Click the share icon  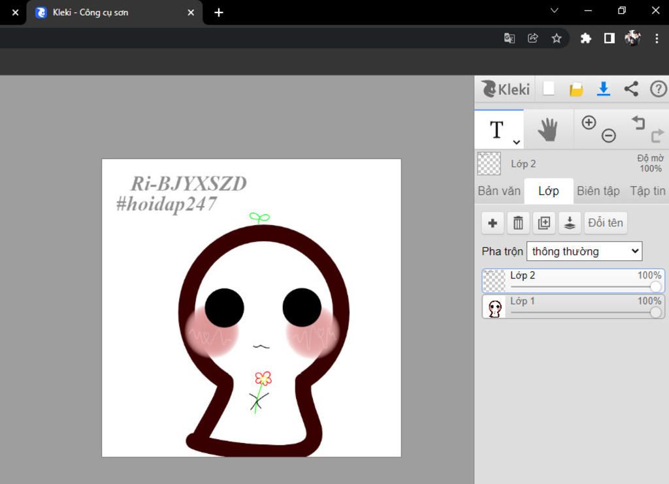pyautogui.click(x=631, y=89)
